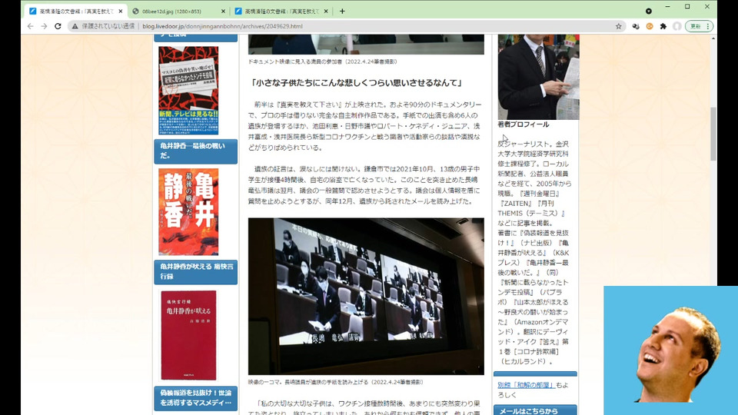Click the 著者プロフィール heading

pyautogui.click(x=524, y=124)
